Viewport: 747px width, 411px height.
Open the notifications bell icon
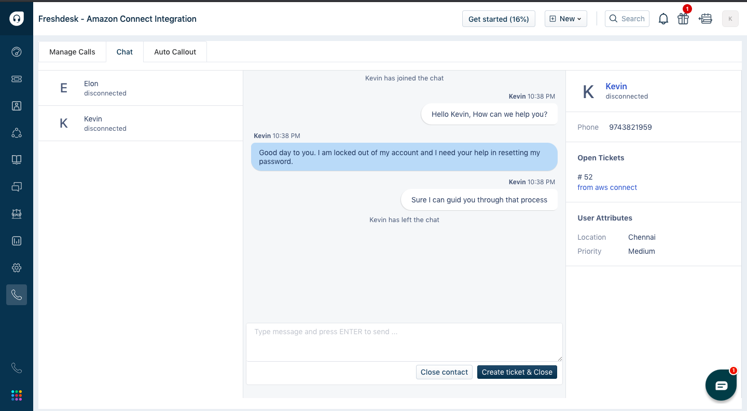pyautogui.click(x=663, y=18)
